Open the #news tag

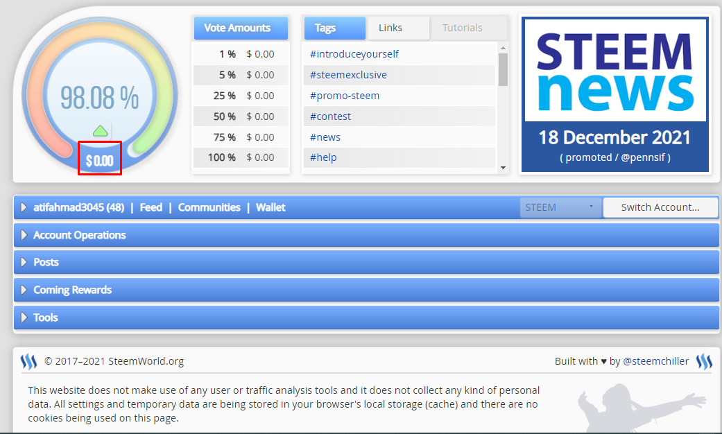[325, 137]
